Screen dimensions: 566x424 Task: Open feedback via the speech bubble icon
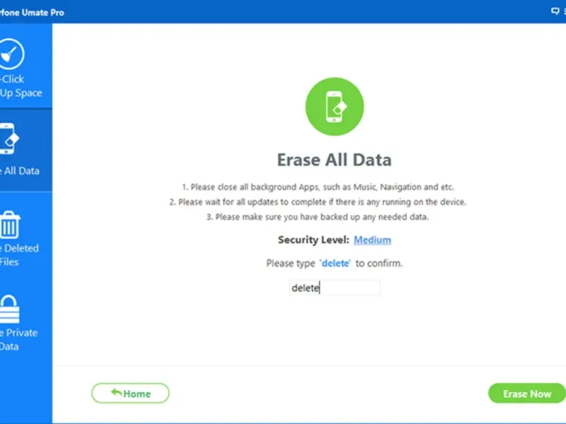555,11
